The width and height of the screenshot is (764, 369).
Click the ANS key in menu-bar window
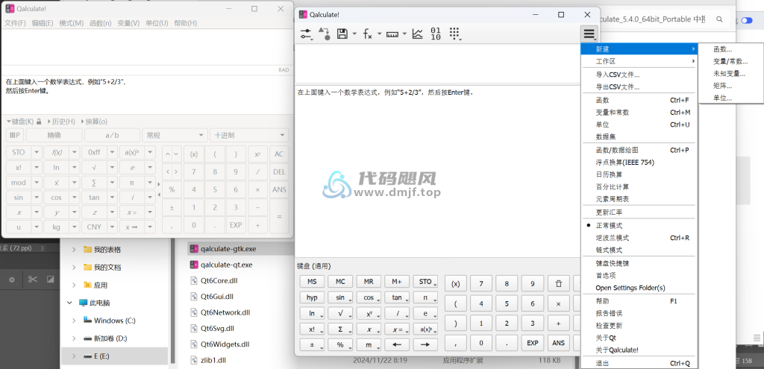pos(279,189)
